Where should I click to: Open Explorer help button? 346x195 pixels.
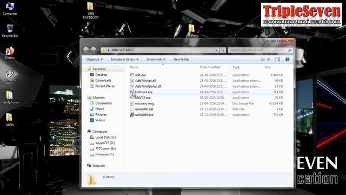[287, 59]
